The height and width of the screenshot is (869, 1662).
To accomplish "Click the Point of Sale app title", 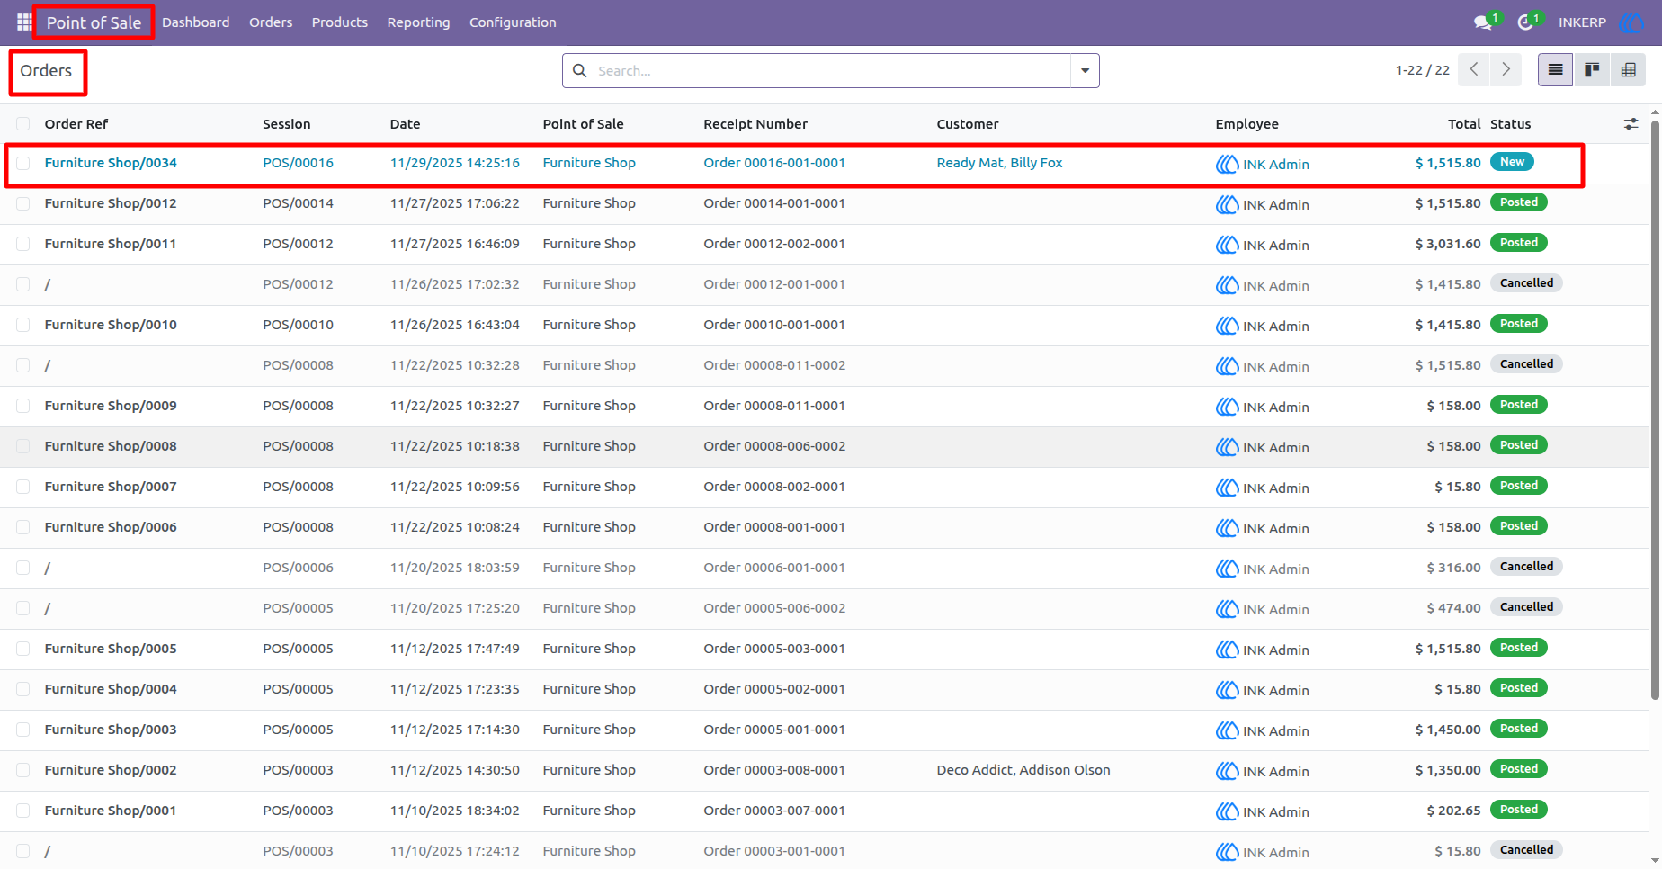I will point(94,22).
